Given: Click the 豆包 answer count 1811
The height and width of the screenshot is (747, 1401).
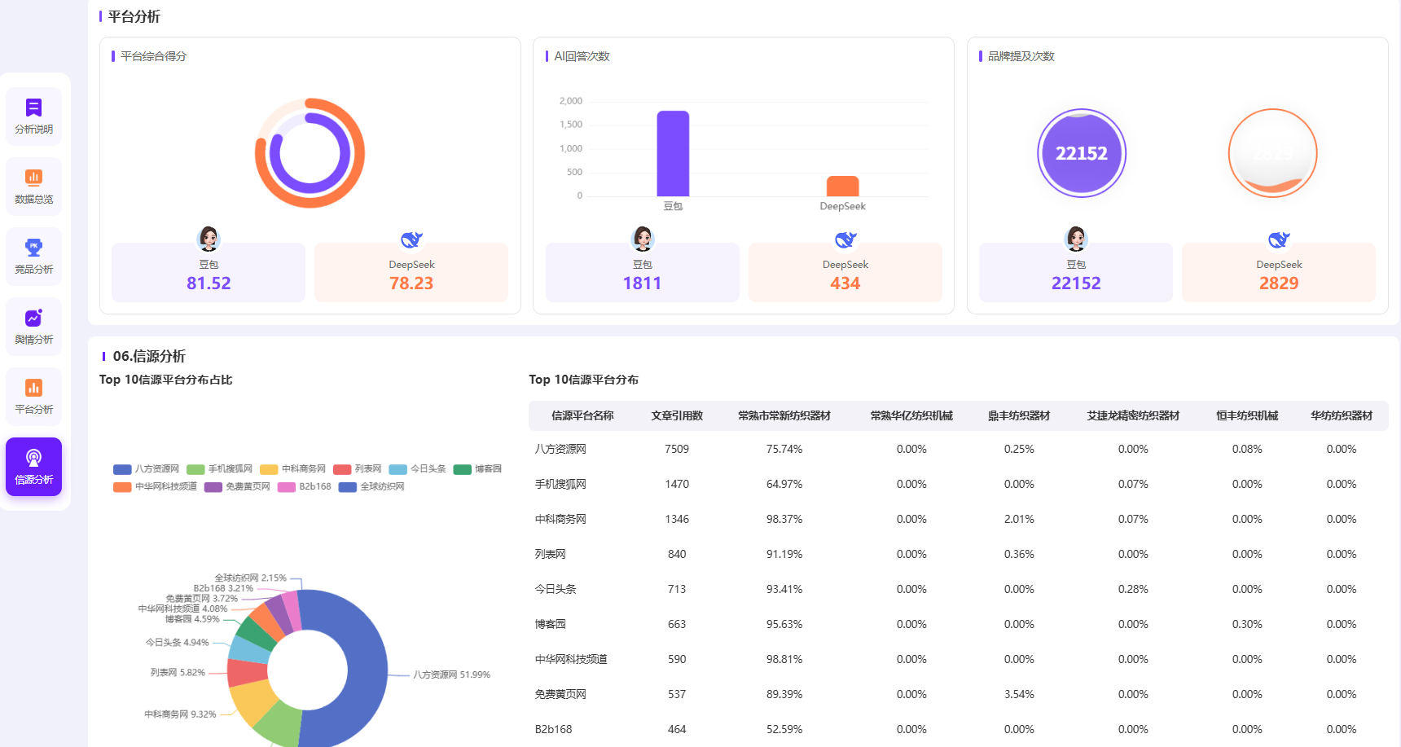Looking at the screenshot, I should (x=643, y=283).
